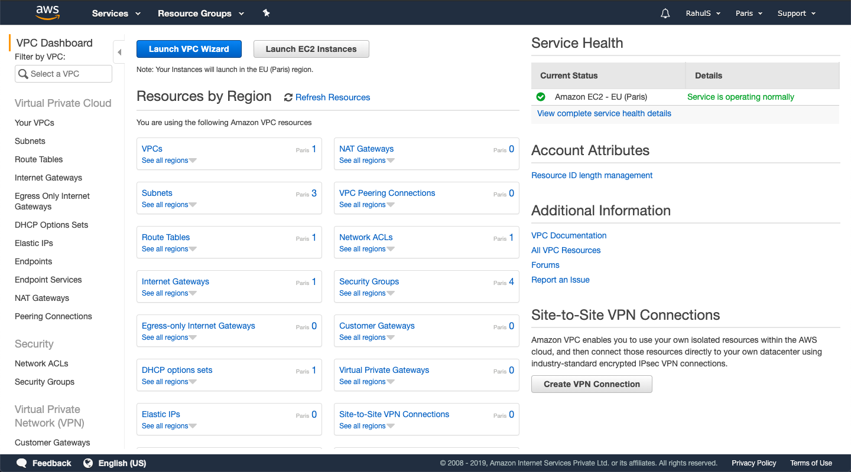
Task: Open VPC Documentation link
Action: click(569, 235)
